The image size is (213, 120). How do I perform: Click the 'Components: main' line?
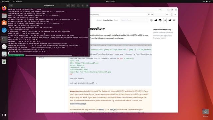tap(77, 67)
